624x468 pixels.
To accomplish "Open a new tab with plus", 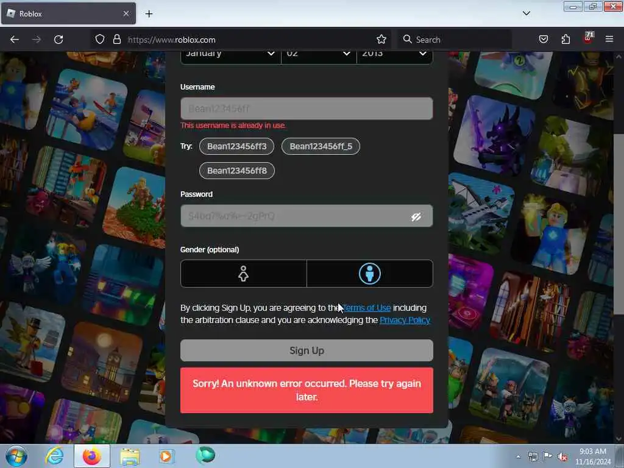I will [x=149, y=14].
